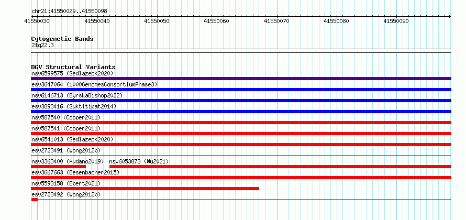Click label esv2723492 (Wong2012b)

[x=66, y=194]
